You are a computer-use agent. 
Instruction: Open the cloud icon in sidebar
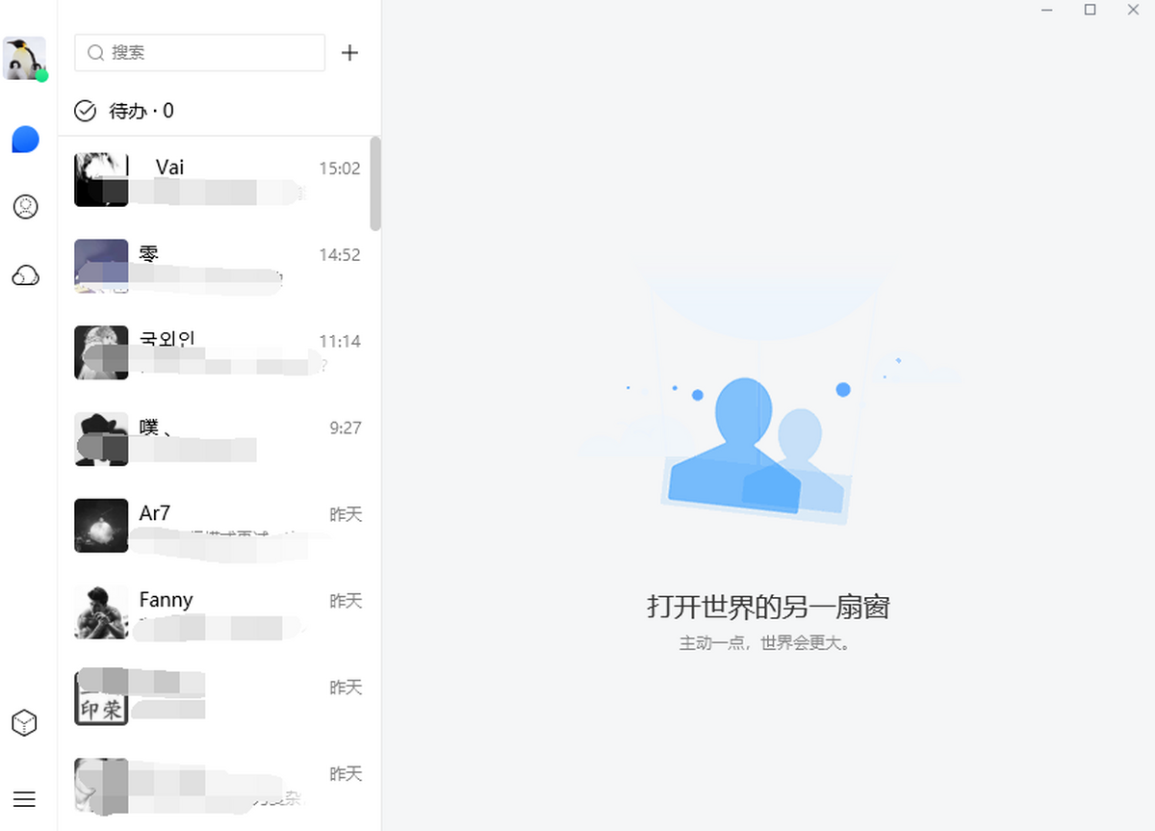click(x=25, y=276)
